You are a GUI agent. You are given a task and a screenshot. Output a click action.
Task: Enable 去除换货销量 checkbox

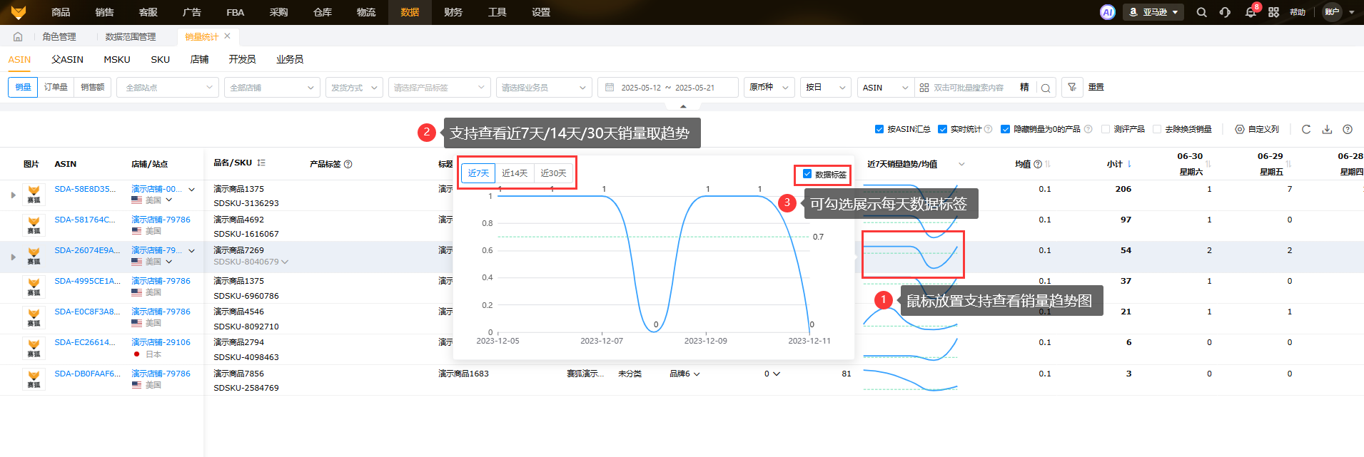coord(1157,129)
